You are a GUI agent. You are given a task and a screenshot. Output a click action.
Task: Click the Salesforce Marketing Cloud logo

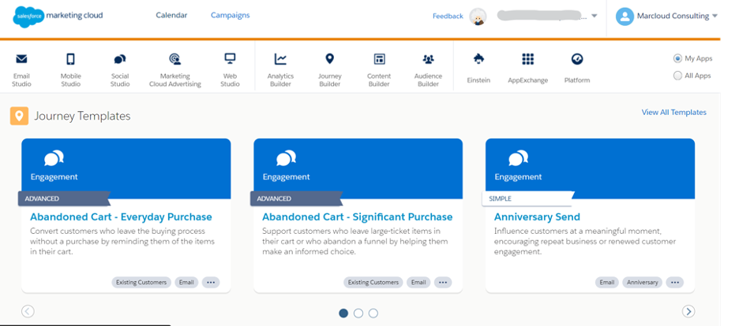[x=58, y=16]
